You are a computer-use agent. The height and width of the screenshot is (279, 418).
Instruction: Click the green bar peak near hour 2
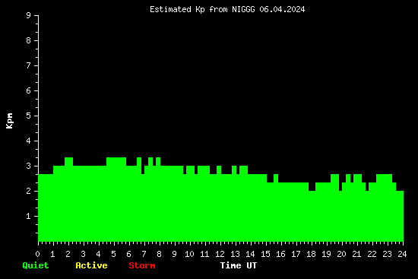pos(68,161)
